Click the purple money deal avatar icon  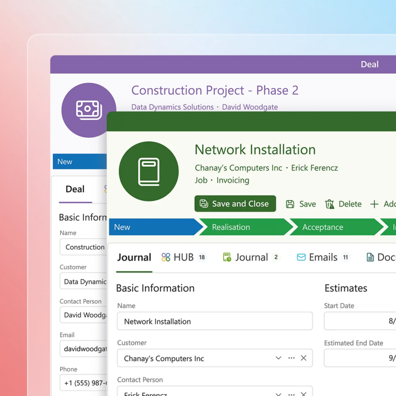point(88,110)
